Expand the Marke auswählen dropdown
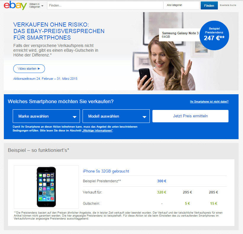Image resolution: width=243 pixels, height=234 pixels. click(x=46, y=116)
